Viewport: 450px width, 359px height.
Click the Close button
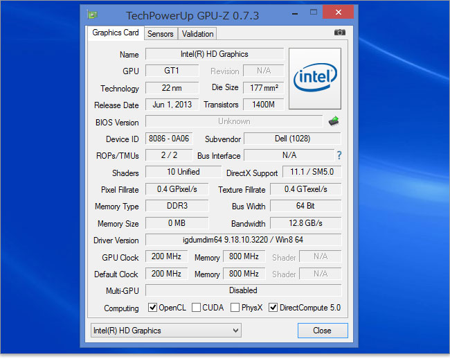point(323,331)
